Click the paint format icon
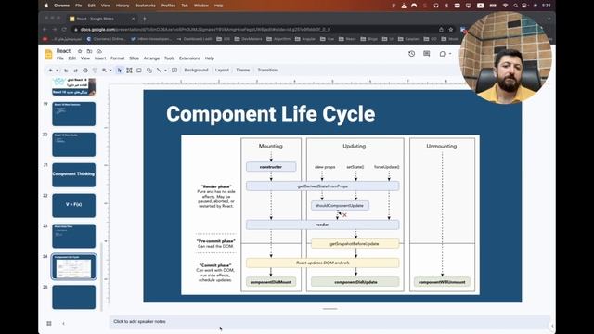Image resolution: width=594 pixels, height=334 pixels. 95,71
